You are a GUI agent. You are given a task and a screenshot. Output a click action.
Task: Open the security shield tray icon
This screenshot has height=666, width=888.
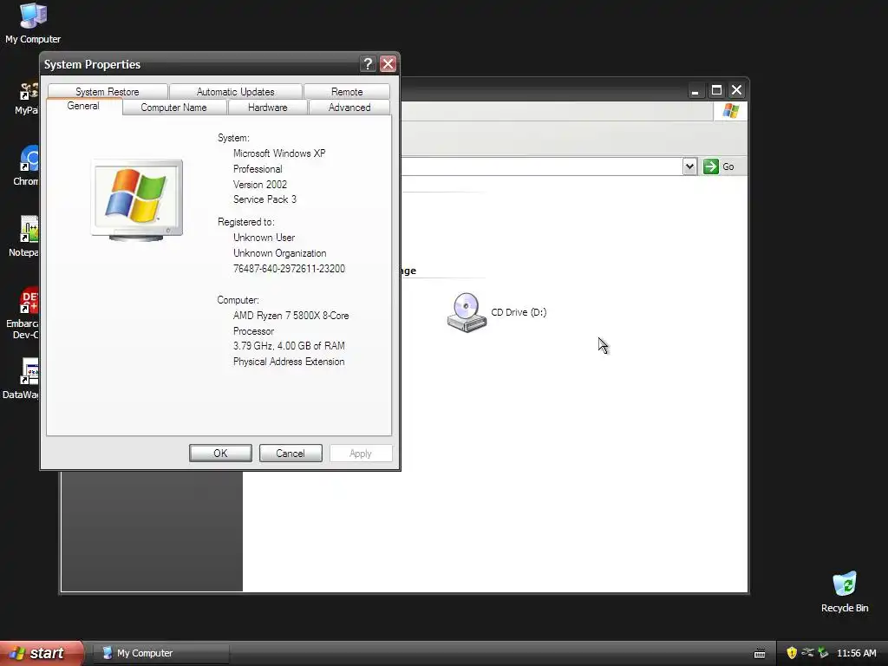(x=792, y=653)
